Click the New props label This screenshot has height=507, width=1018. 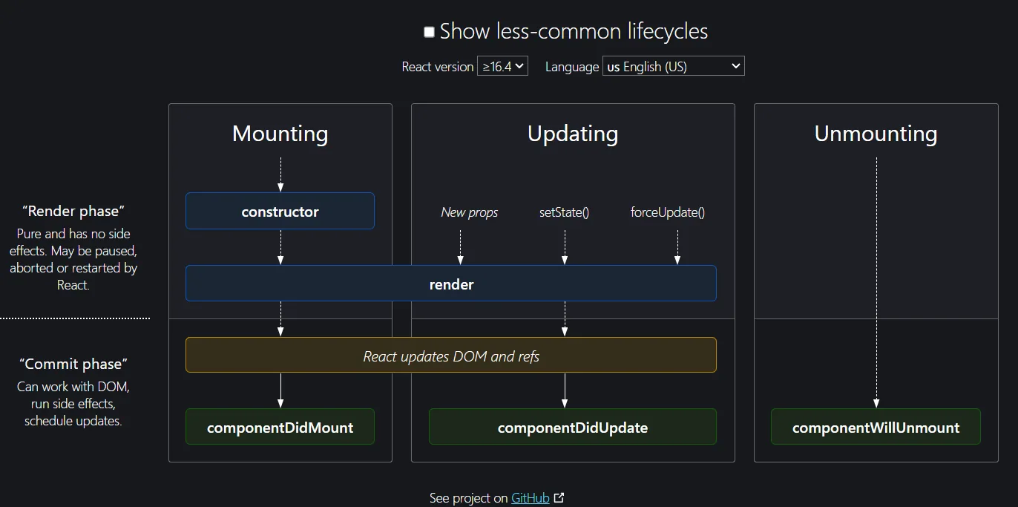coord(470,212)
